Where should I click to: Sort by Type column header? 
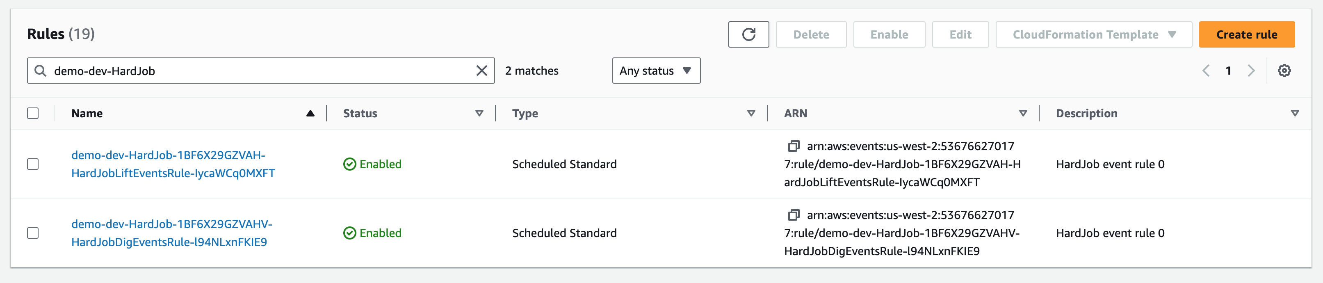(525, 114)
